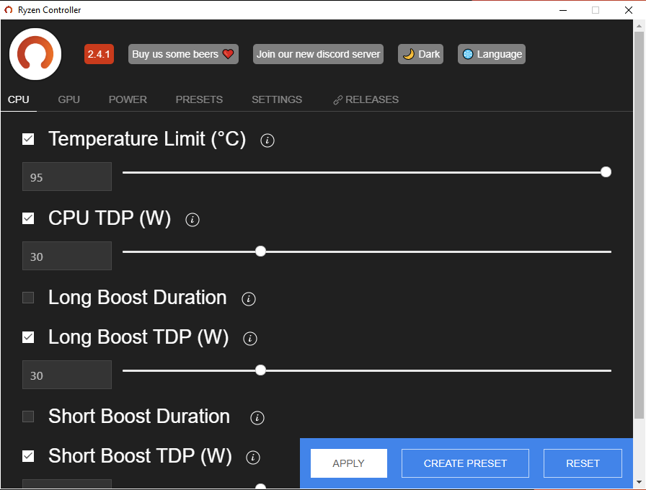Click the Long Boost TDP value field
The image size is (646, 490).
(67, 375)
